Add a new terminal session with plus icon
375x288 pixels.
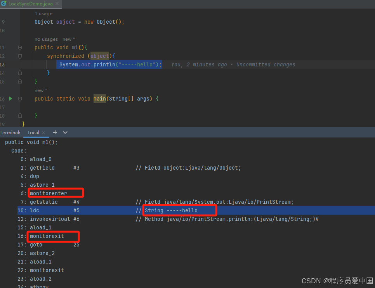[55, 132]
